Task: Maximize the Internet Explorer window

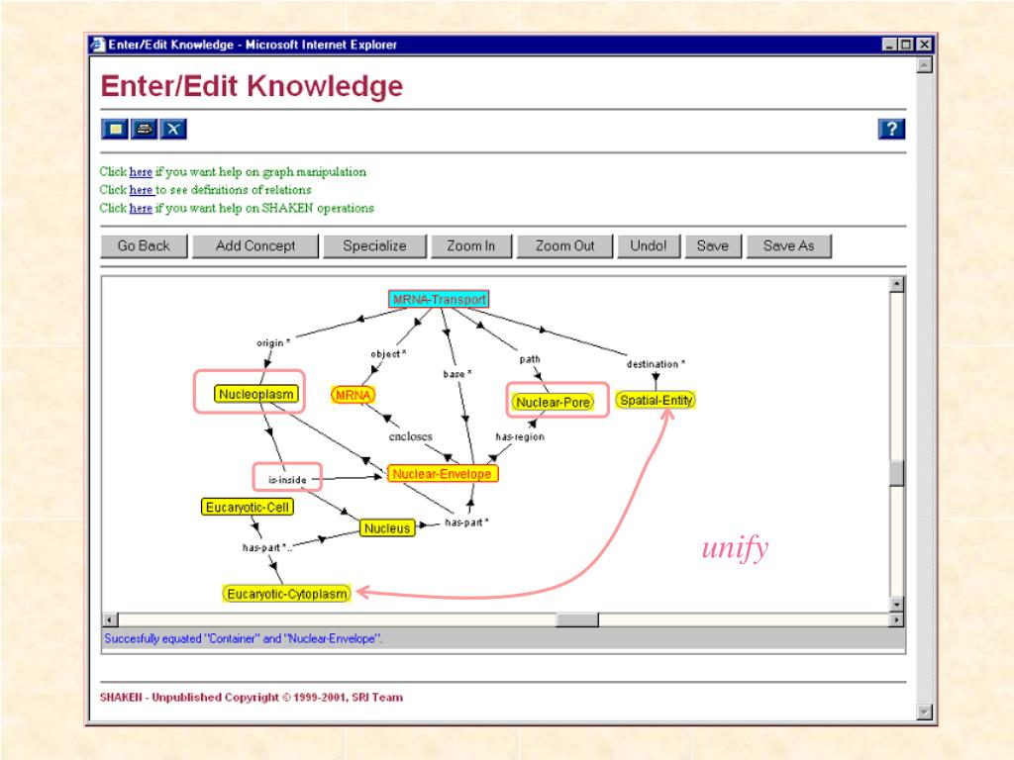Action: point(906,45)
